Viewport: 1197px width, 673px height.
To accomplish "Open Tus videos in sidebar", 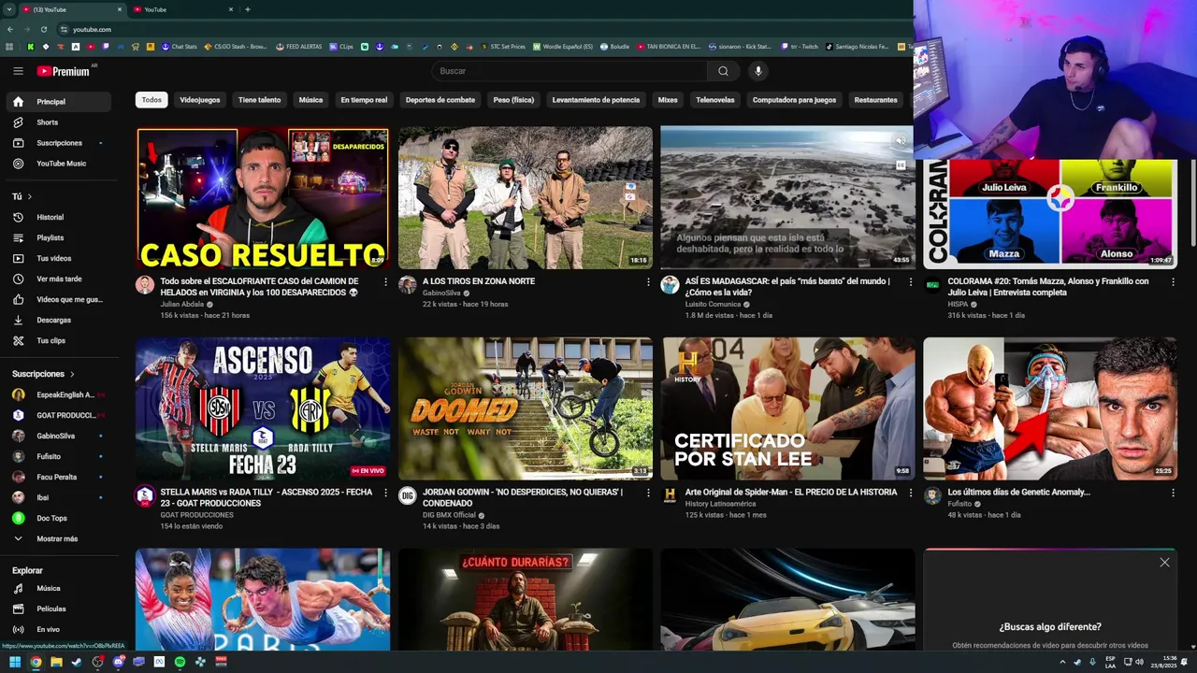I will 60,259.
